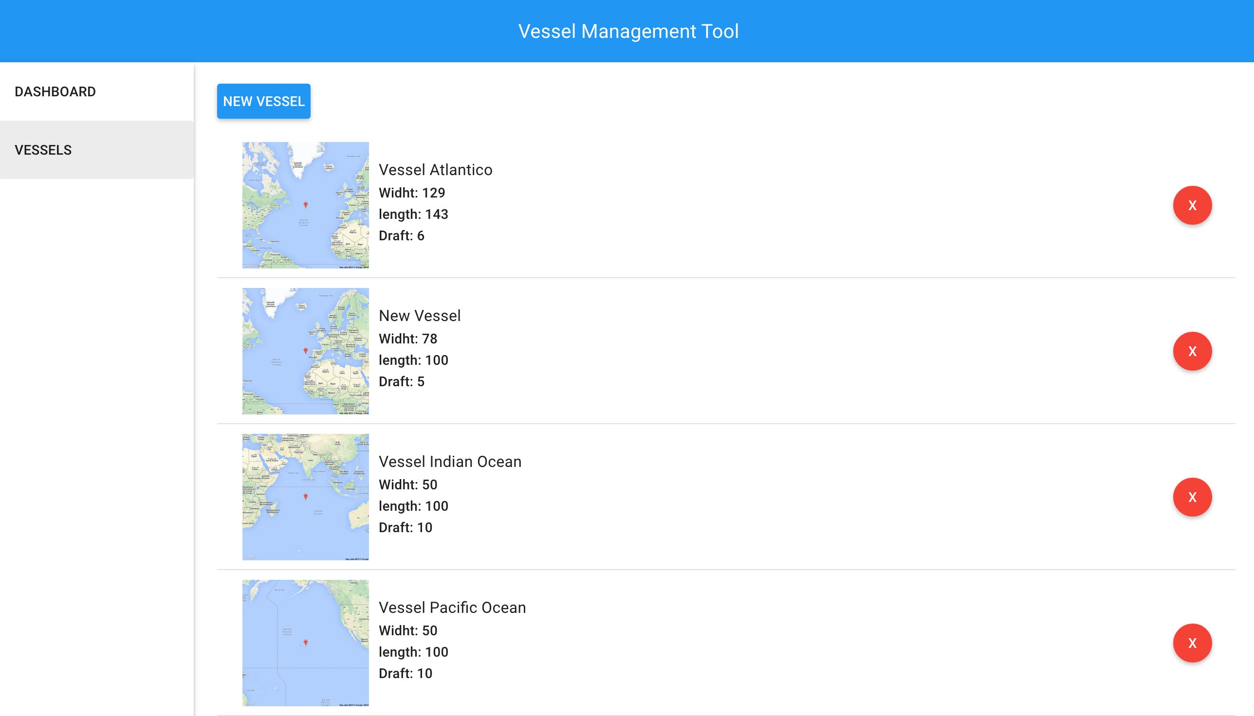Click the New Vessel title text
The width and height of the screenshot is (1254, 716).
tap(419, 315)
